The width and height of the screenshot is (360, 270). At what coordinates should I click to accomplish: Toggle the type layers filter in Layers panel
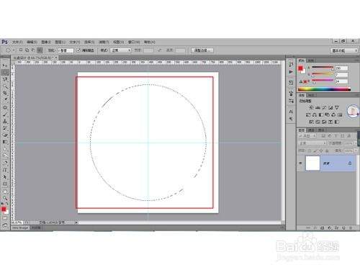coord(336,136)
